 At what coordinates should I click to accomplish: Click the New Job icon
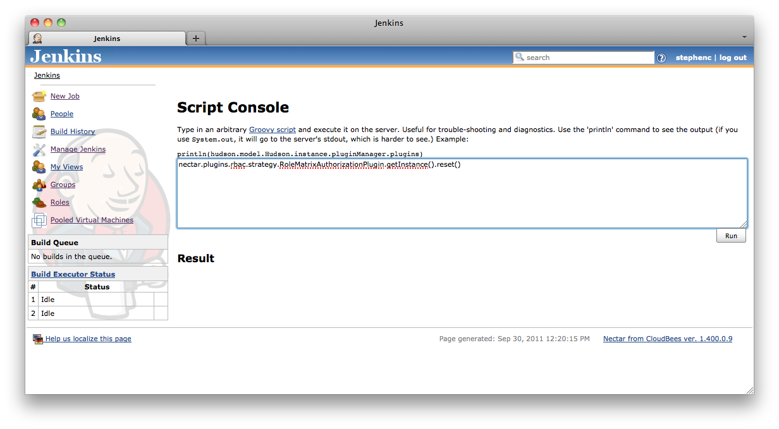tap(39, 96)
